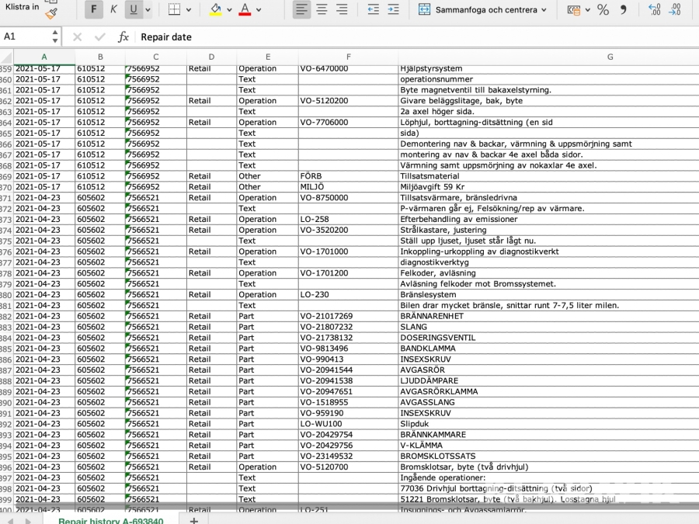Apply the yellow fill color
Screen dimensions: 699x524
coord(216,10)
